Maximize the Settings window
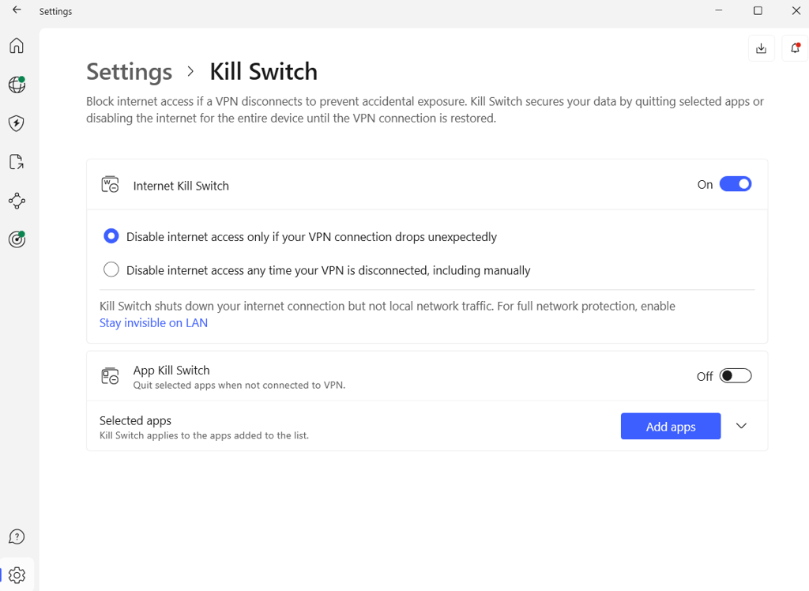809x591 pixels. [x=758, y=10]
